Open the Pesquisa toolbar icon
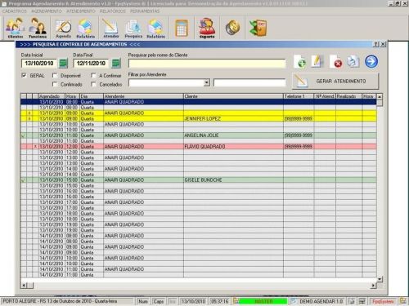This screenshot has height=306, width=409. [x=133, y=28]
